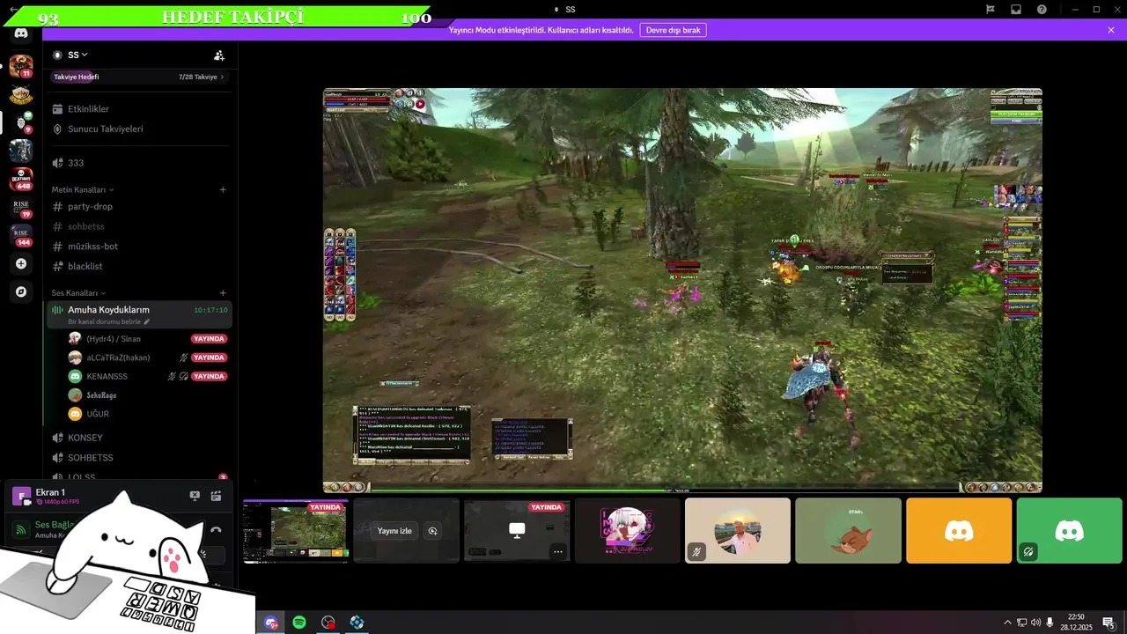Click the tray icon beside help

[x=1016, y=9]
